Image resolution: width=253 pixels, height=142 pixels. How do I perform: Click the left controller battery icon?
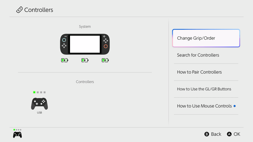(65, 60)
